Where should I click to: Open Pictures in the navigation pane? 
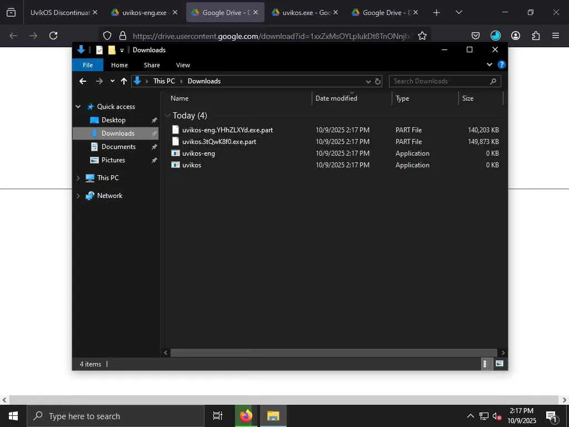click(113, 160)
